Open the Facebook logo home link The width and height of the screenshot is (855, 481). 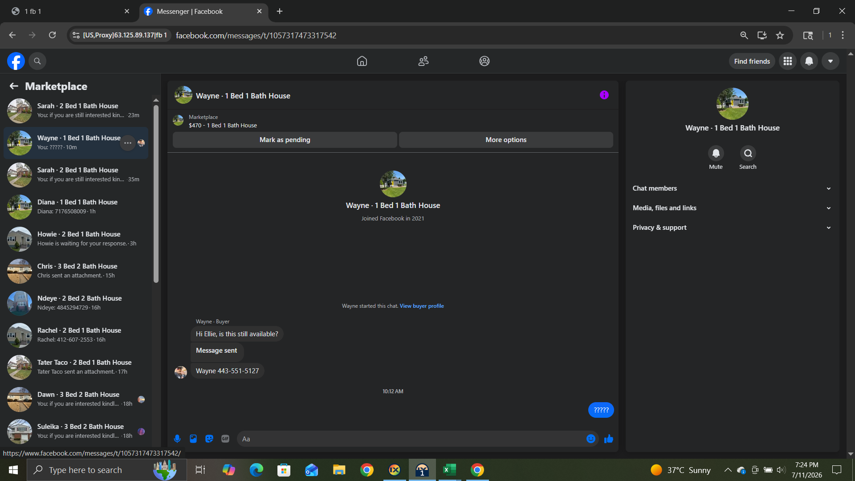[16, 61]
